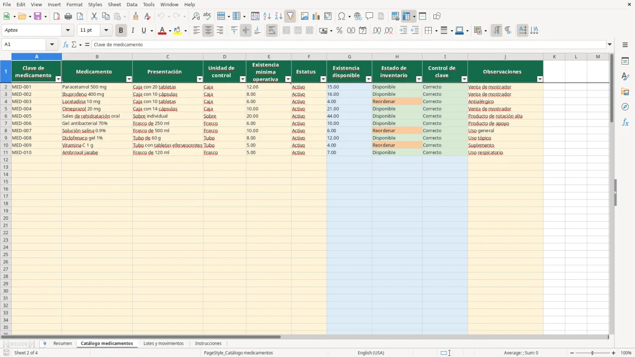Click the Spelling check abc icon
635x357 pixels.
pyautogui.click(x=207, y=16)
